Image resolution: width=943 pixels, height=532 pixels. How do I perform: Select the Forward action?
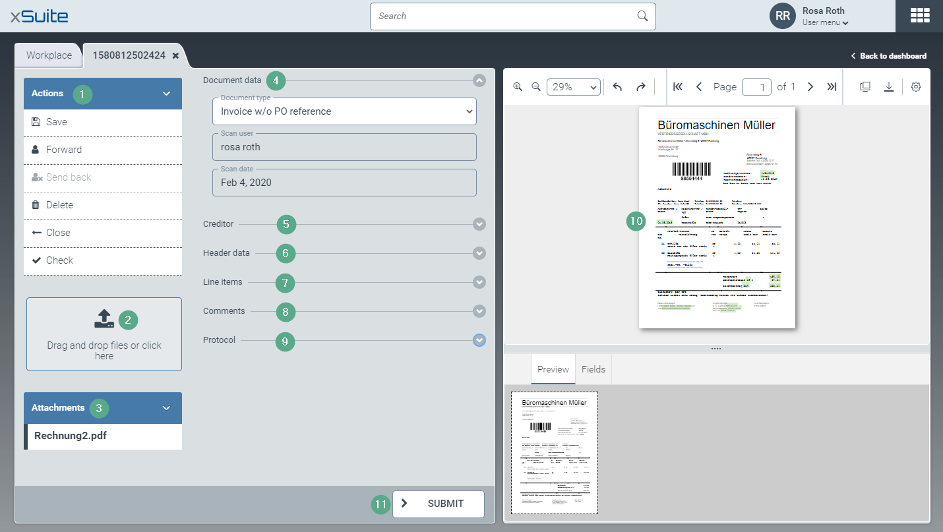point(64,150)
